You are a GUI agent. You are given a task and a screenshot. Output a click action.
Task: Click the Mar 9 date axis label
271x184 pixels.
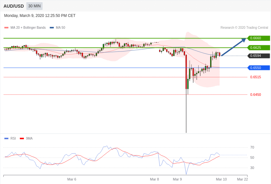tap(177, 179)
